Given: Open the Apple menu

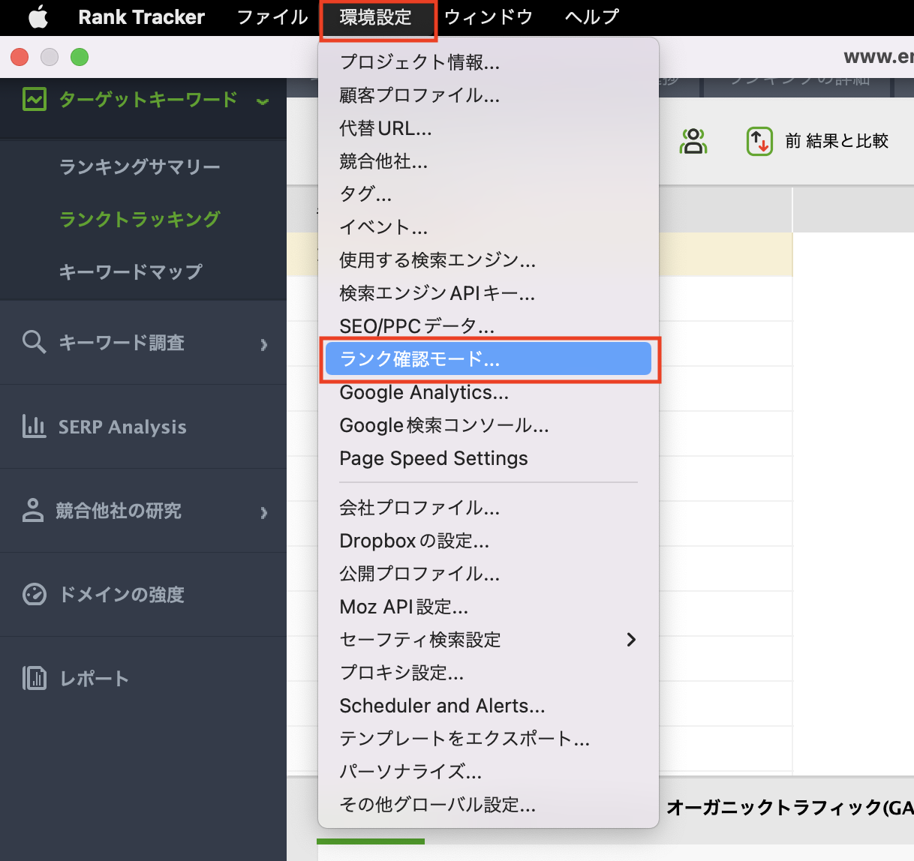Looking at the screenshot, I should coord(38,16).
